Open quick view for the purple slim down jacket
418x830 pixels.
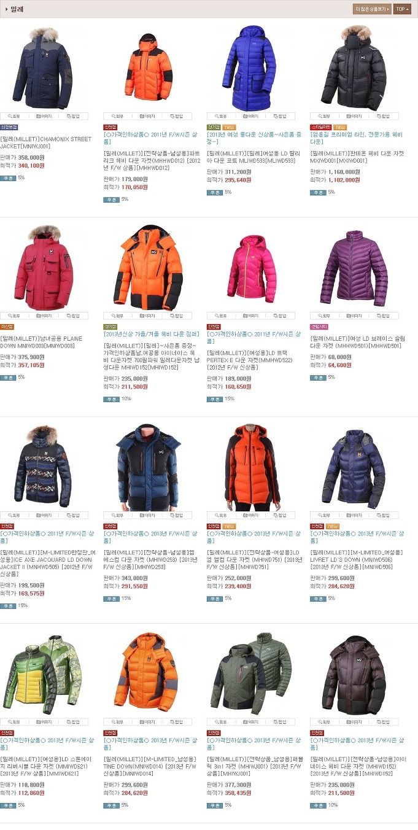(324, 316)
